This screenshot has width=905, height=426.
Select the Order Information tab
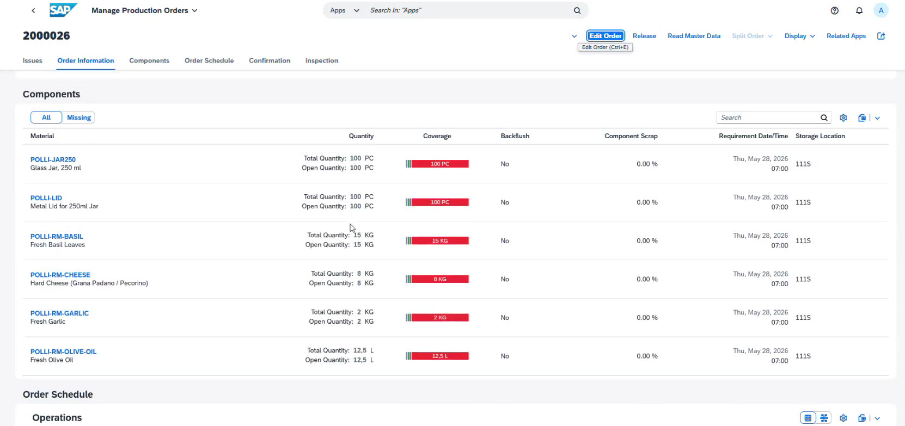(85, 60)
